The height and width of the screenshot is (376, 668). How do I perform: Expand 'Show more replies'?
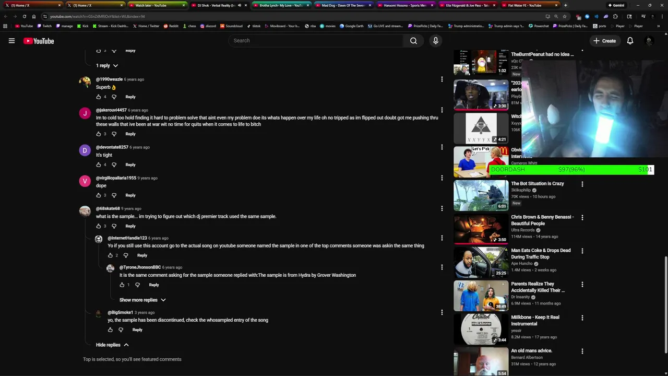coord(142,300)
